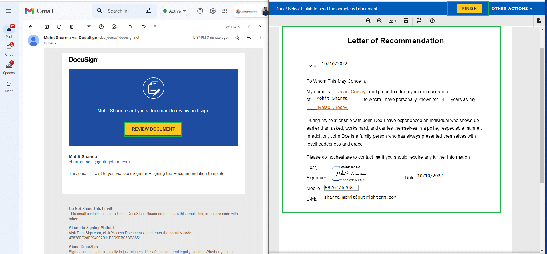Open download document dropdown
Screen dimensions: 547x254
click(x=393, y=21)
